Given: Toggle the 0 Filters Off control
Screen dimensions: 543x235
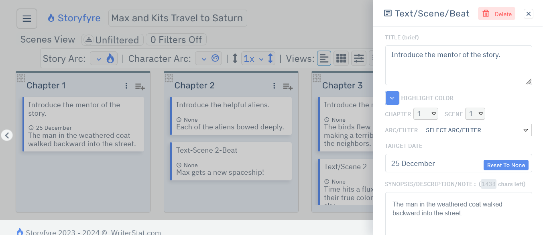Looking at the screenshot, I should point(176,39).
